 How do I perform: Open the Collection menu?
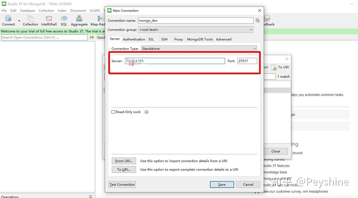point(46,11)
